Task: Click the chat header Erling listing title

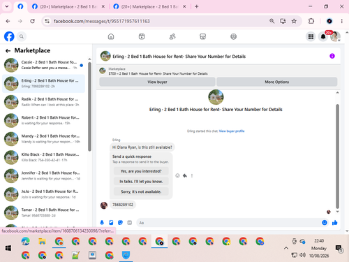Action: coord(179,57)
